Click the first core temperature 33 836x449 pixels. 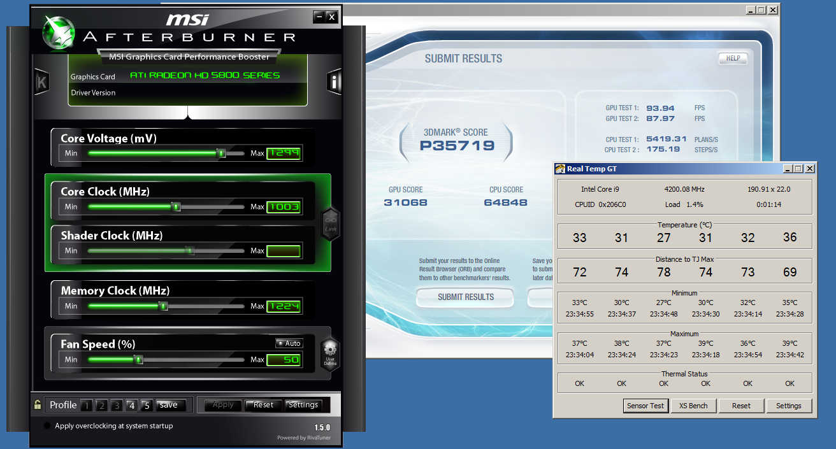pyautogui.click(x=579, y=238)
